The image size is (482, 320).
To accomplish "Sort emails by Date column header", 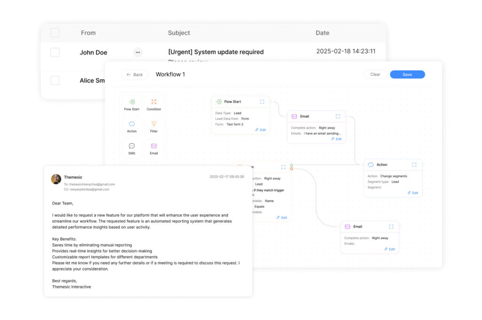I will coord(322,33).
